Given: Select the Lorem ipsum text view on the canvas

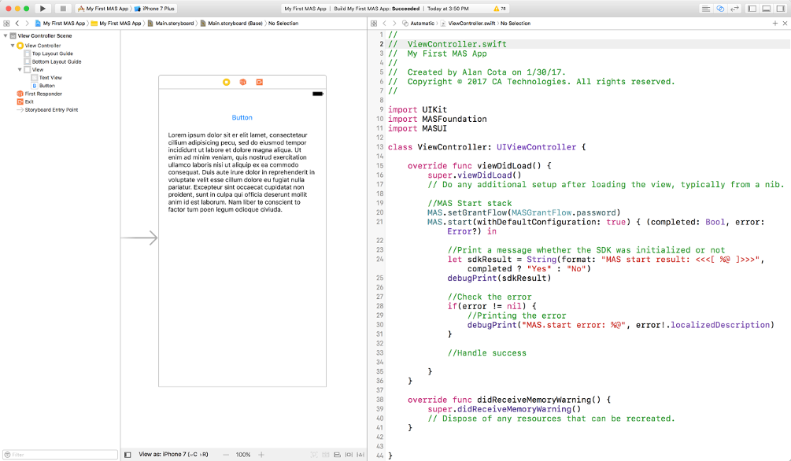Looking at the screenshot, I should tap(242, 172).
